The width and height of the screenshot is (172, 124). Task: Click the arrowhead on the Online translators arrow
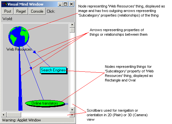point(31,68)
